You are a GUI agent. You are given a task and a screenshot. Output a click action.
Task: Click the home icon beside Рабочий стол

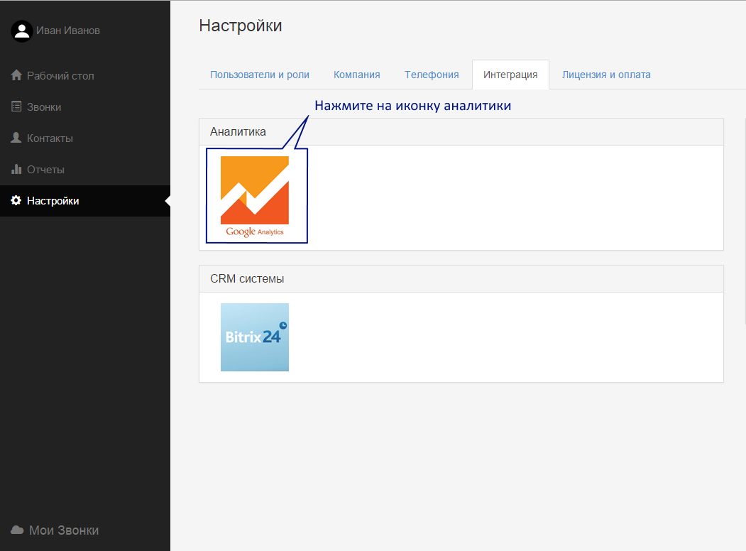[16, 75]
